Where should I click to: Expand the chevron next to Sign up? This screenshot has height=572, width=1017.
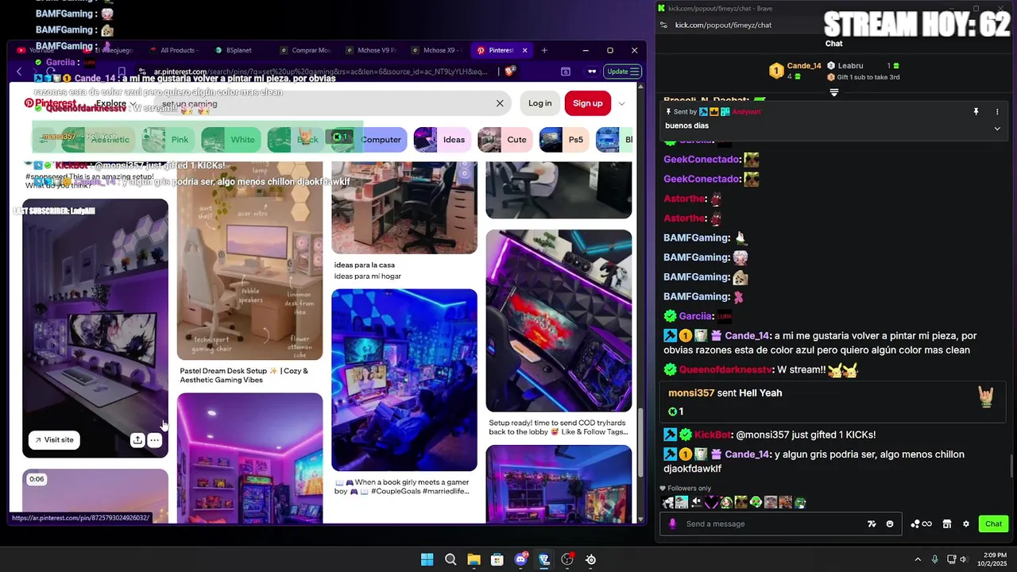click(x=621, y=103)
